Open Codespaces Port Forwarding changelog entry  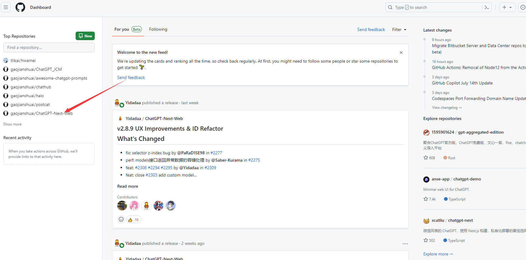click(479, 98)
